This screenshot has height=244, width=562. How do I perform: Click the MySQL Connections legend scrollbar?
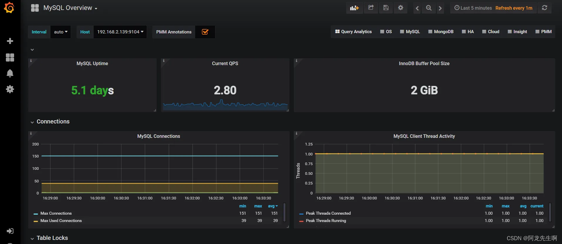click(284, 212)
